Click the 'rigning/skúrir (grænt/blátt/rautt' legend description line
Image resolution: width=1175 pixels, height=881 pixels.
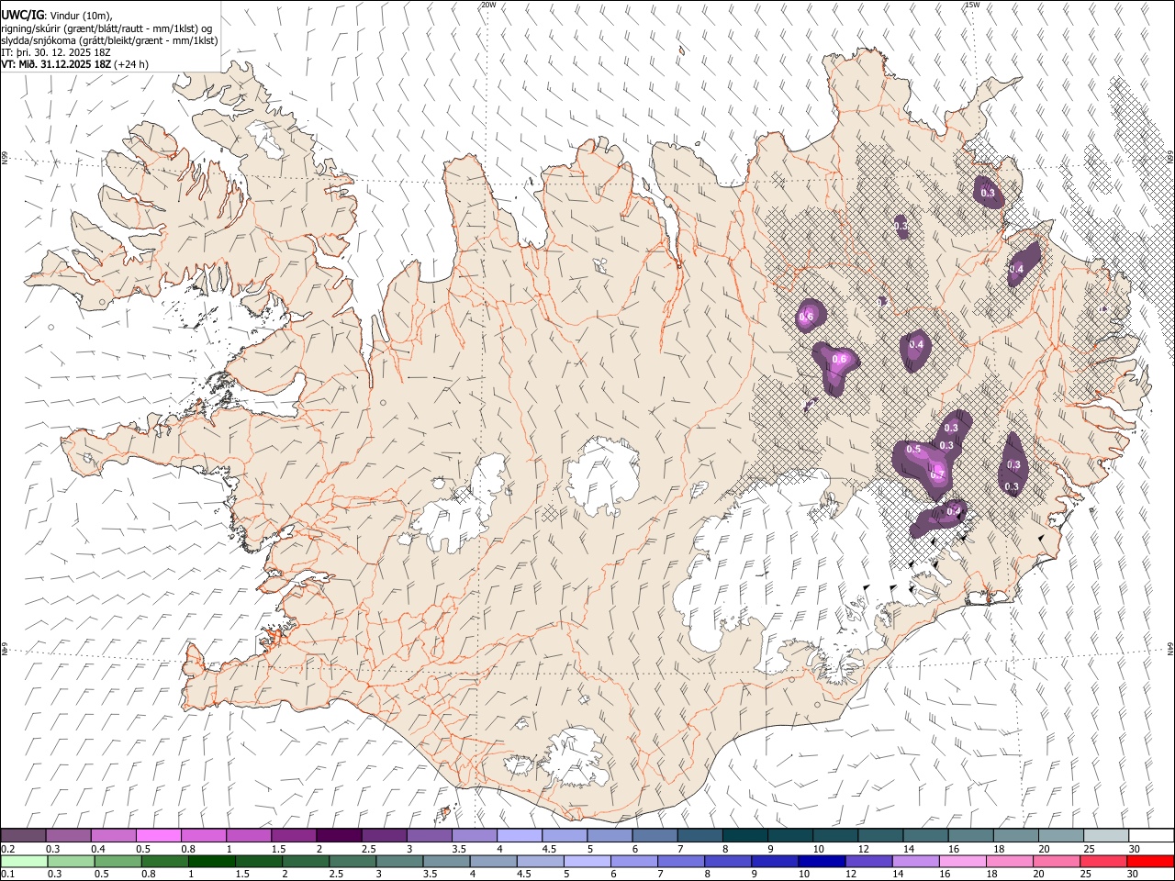click(106, 28)
